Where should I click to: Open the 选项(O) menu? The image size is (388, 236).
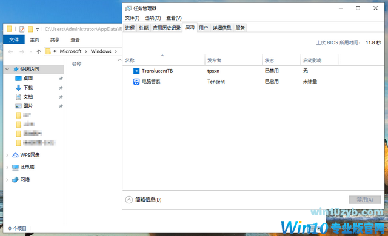[x=153, y=18]
